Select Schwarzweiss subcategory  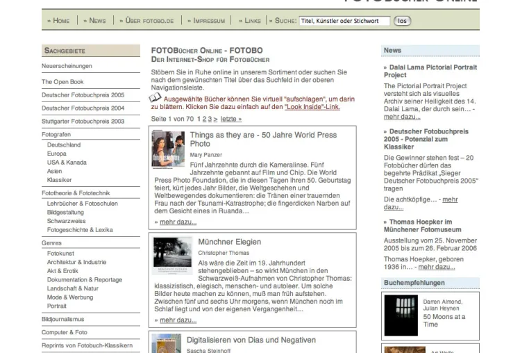(66, 221)
